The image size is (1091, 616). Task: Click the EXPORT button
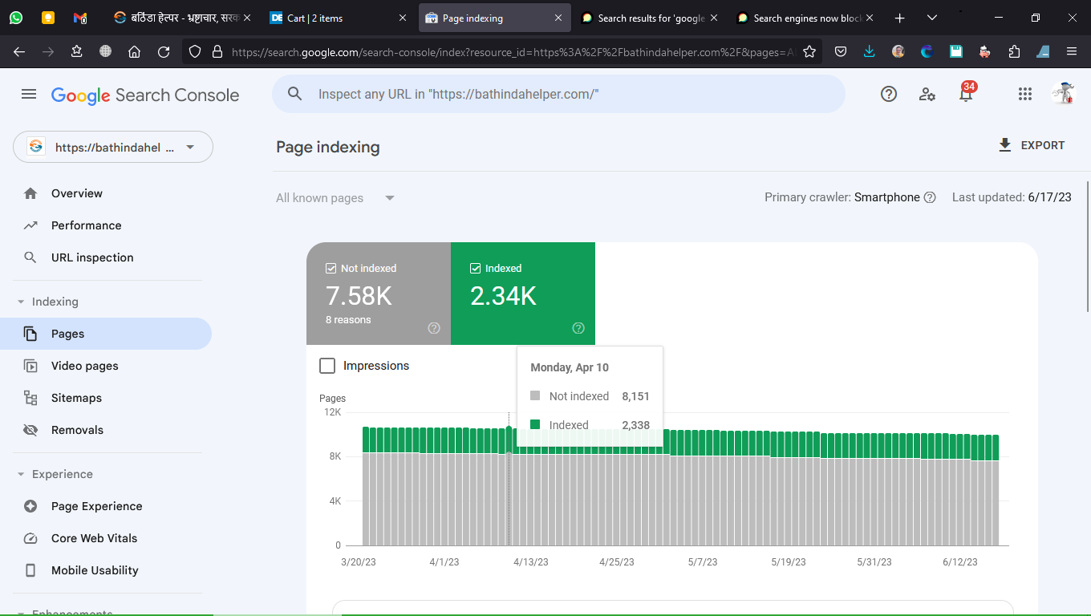click(1032, 145)
